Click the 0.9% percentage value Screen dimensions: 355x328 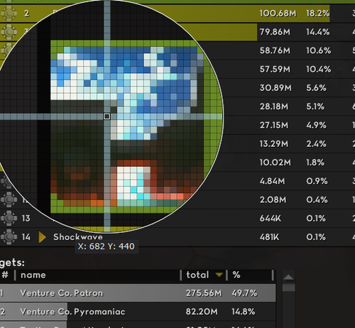pos(317,181)
